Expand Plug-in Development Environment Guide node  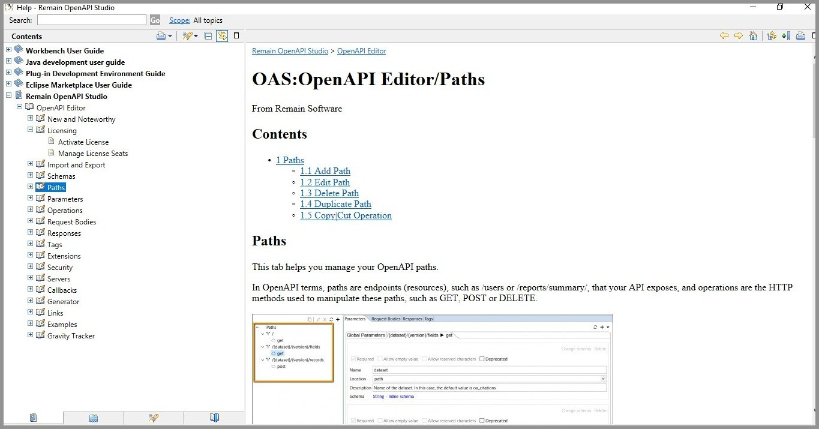(9, 73)
